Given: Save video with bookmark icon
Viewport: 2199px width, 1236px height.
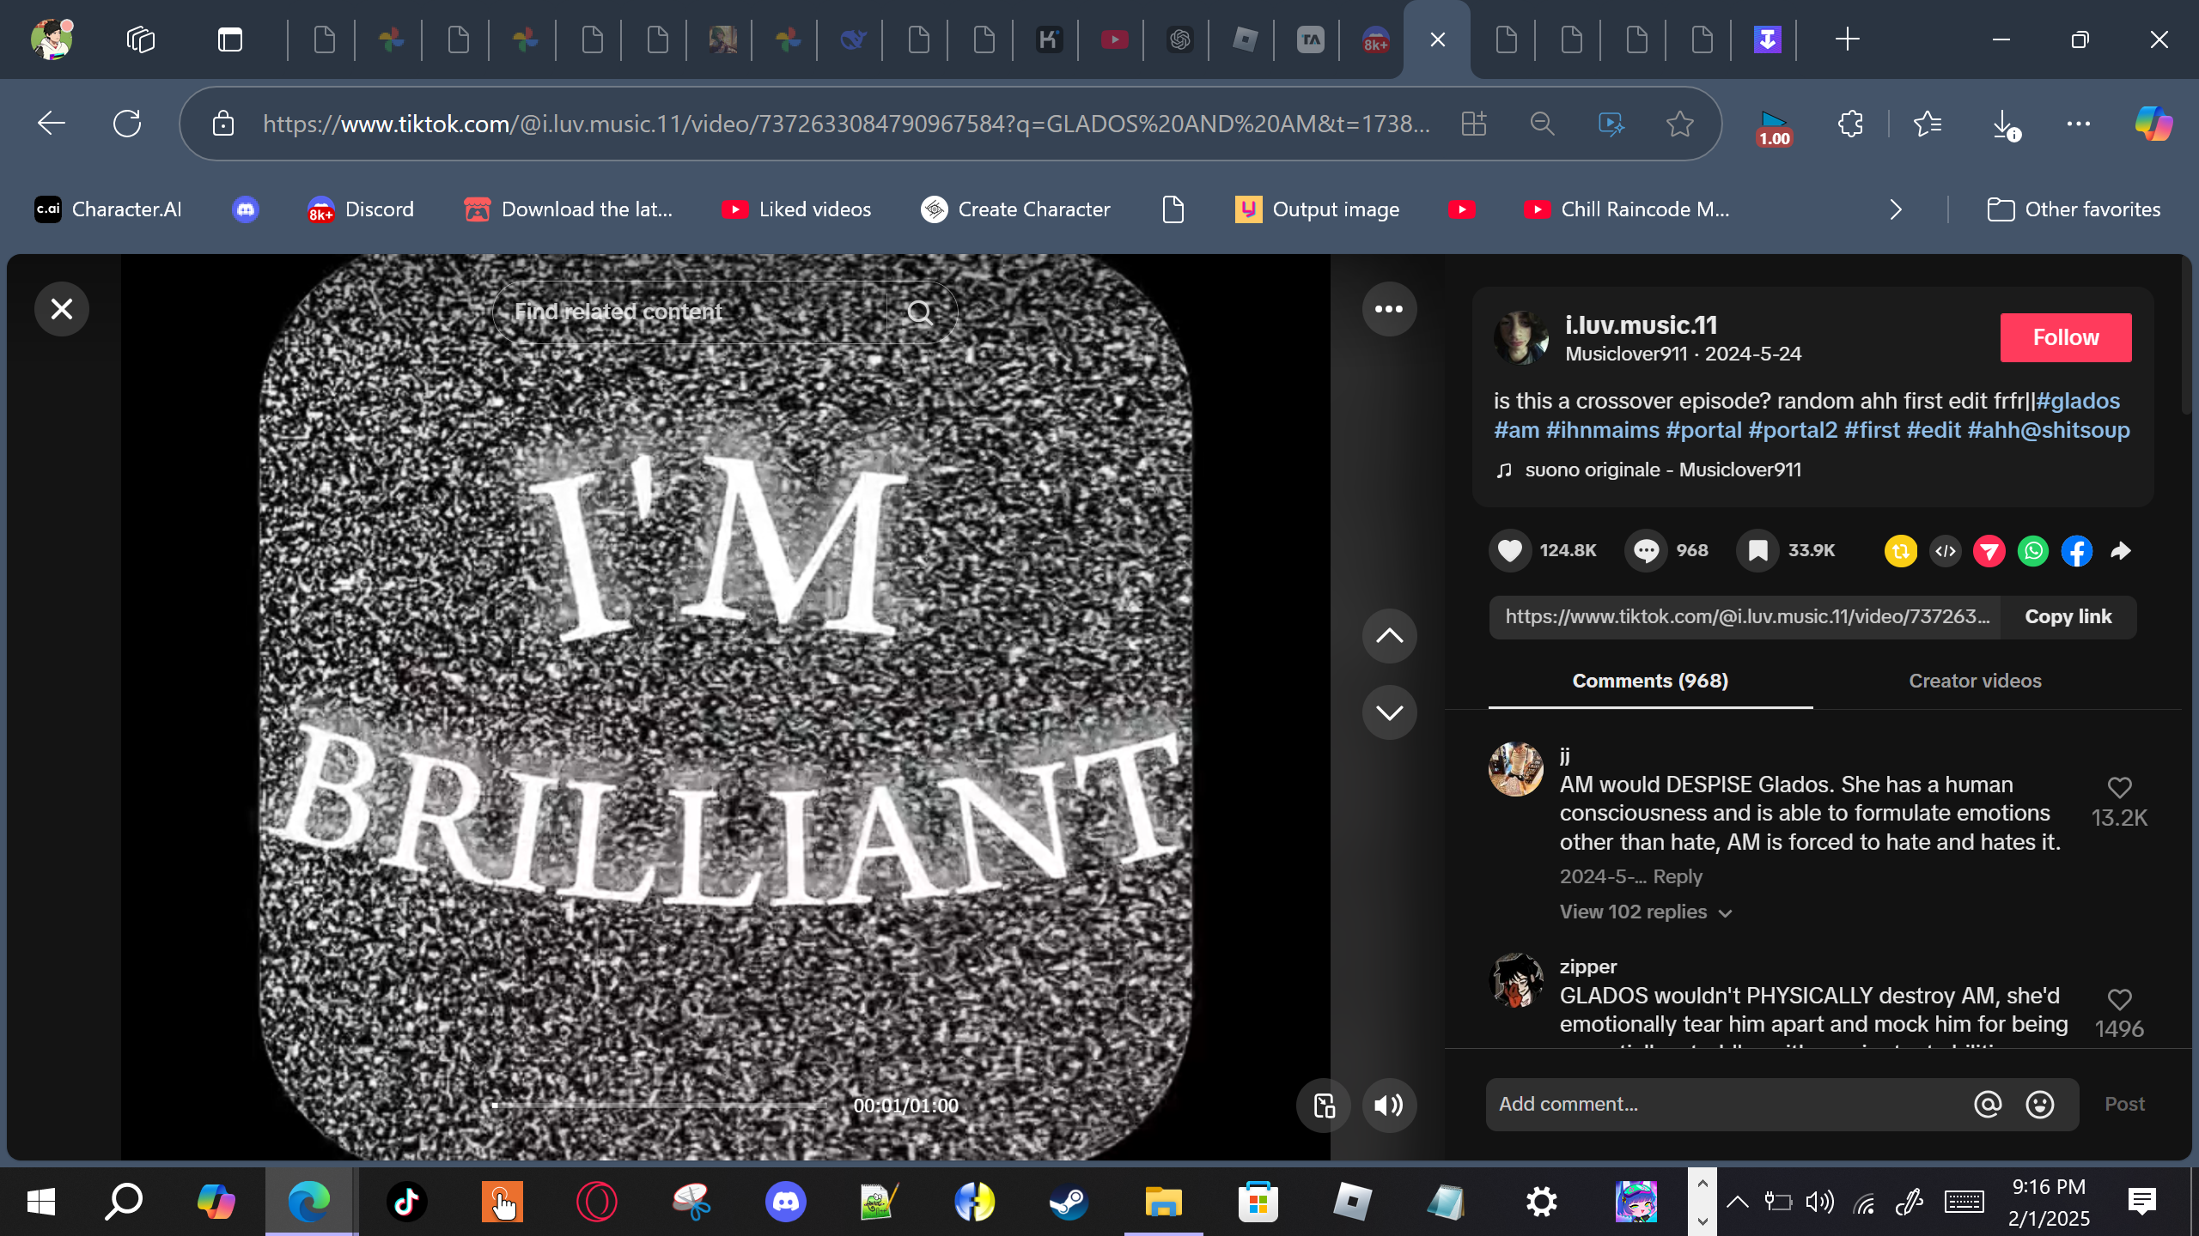Looking at the screenshot, I should [x=1757, y=550].
